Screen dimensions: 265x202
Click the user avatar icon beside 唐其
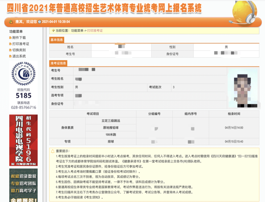11,22
